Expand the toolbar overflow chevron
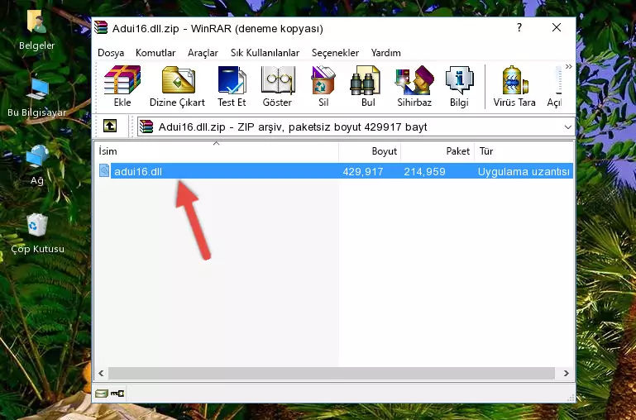Viewport: 636px width, 420px height. click(x=569, y=66)
